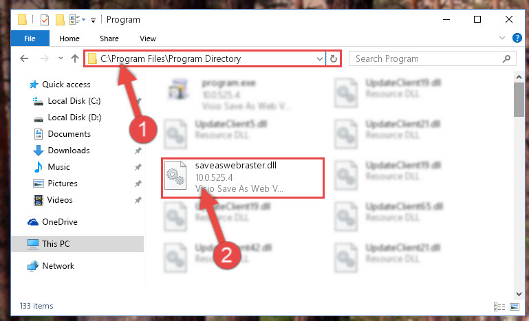The height and width of the screenshot is (321, 529).
Task: Switch to the View tab
Action: (x=148, y=38)
